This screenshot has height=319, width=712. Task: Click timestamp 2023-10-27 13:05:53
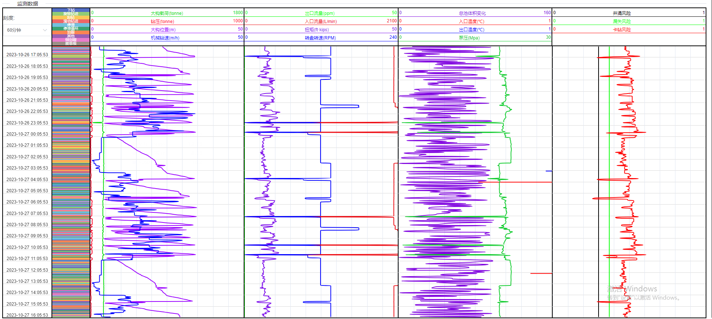[x=27, y=281]
